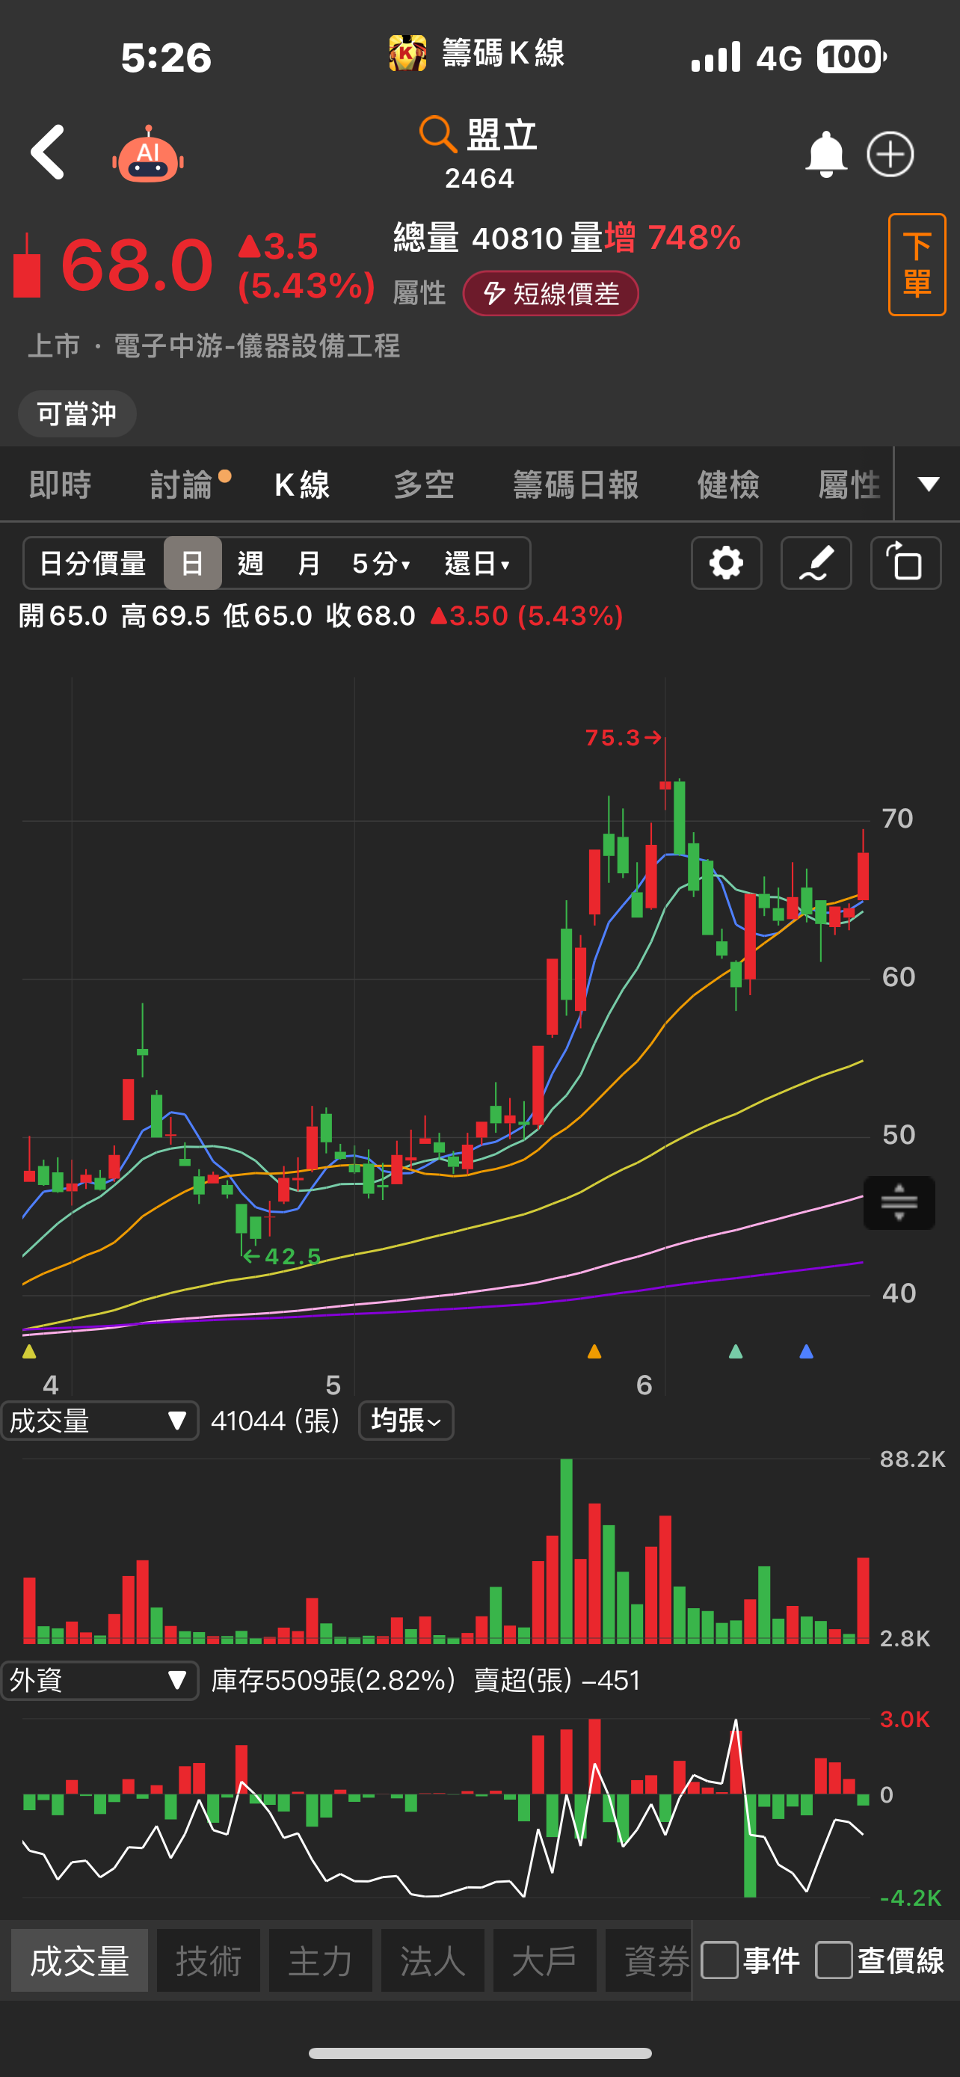Select the chart drawing pen tool

[816, 563]
